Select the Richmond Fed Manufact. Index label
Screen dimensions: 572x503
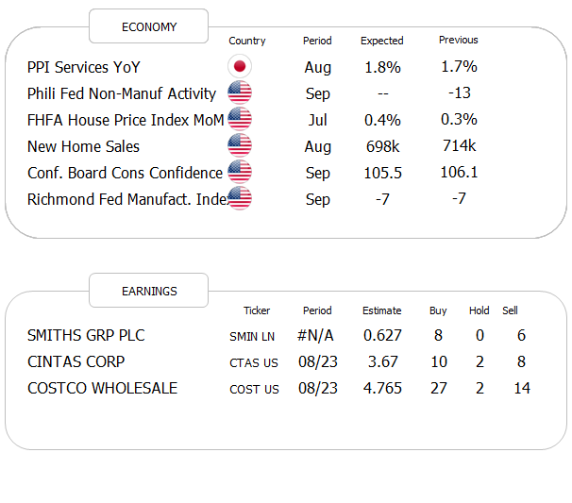click(128, 199)
